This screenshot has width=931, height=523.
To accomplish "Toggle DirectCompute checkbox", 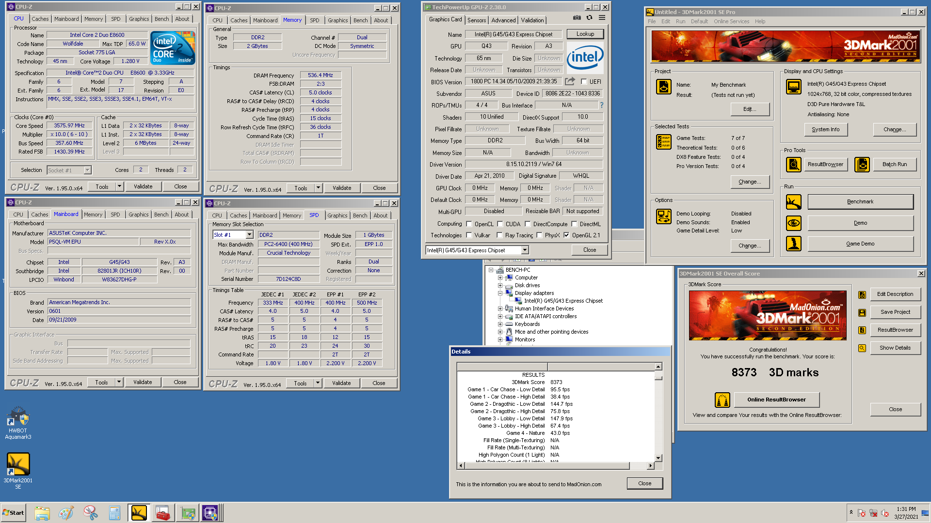I will point(528,224).
